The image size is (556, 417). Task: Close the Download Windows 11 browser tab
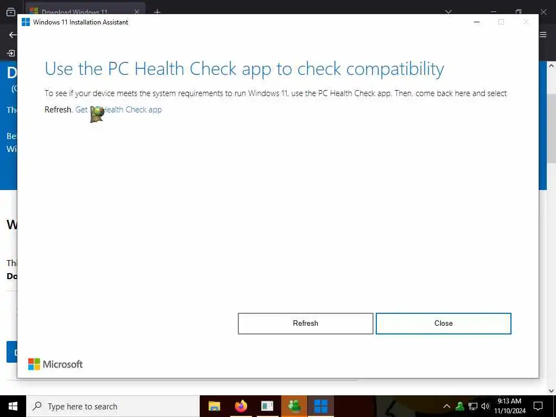pos(136,12)
